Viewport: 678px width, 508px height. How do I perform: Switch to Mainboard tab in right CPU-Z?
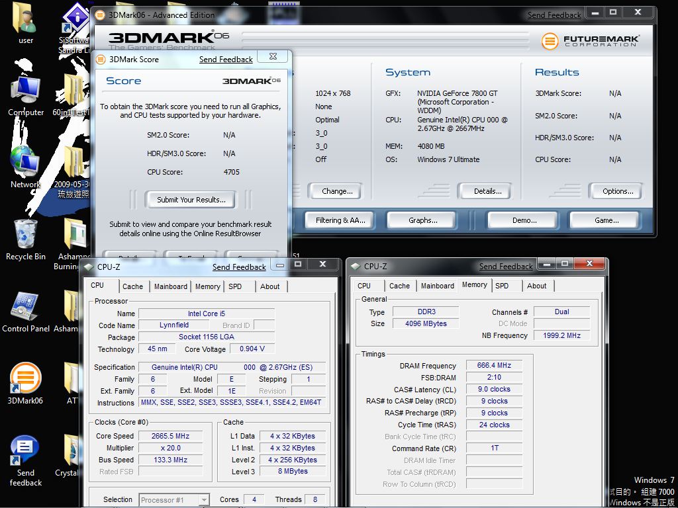point(438,286)
